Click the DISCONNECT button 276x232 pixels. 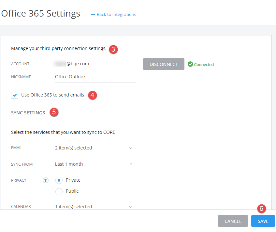(164, 64)
